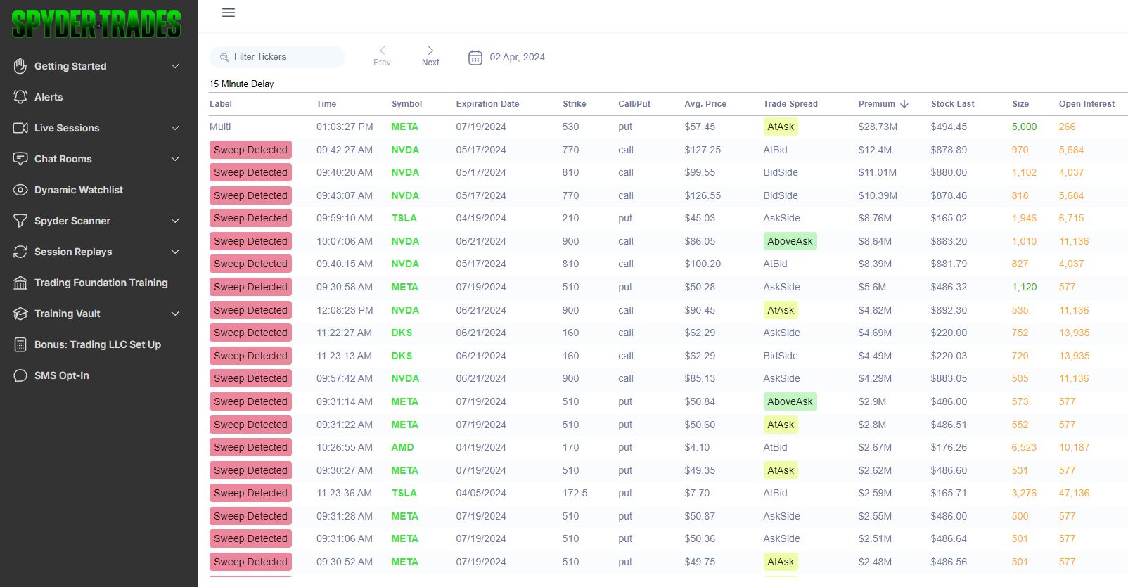Click the 5,000 size value

click(1024, 127)
